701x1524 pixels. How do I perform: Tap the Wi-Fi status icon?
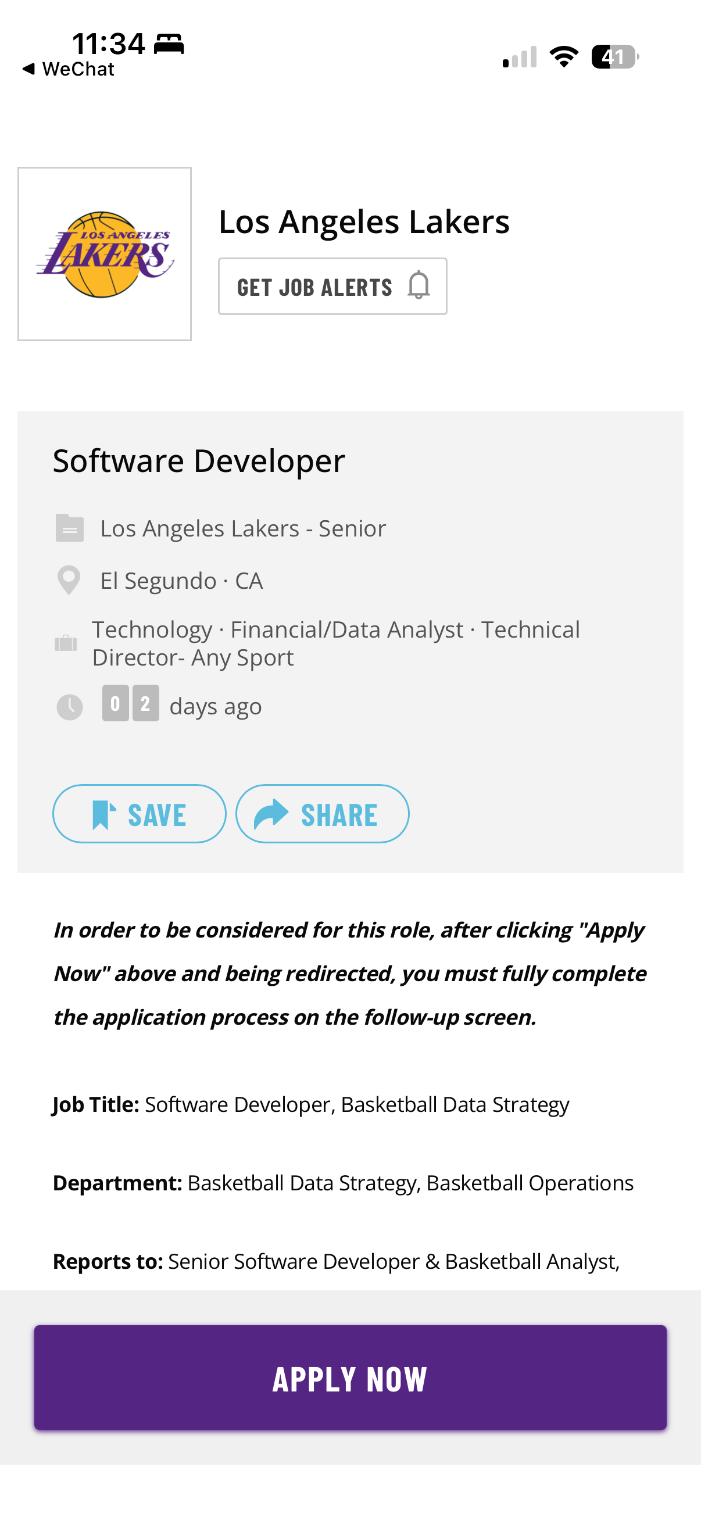click(564, 57)
